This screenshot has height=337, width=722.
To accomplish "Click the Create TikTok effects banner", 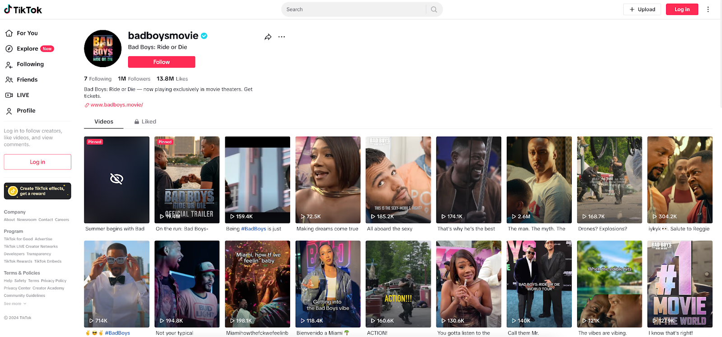I will [37, 191].
